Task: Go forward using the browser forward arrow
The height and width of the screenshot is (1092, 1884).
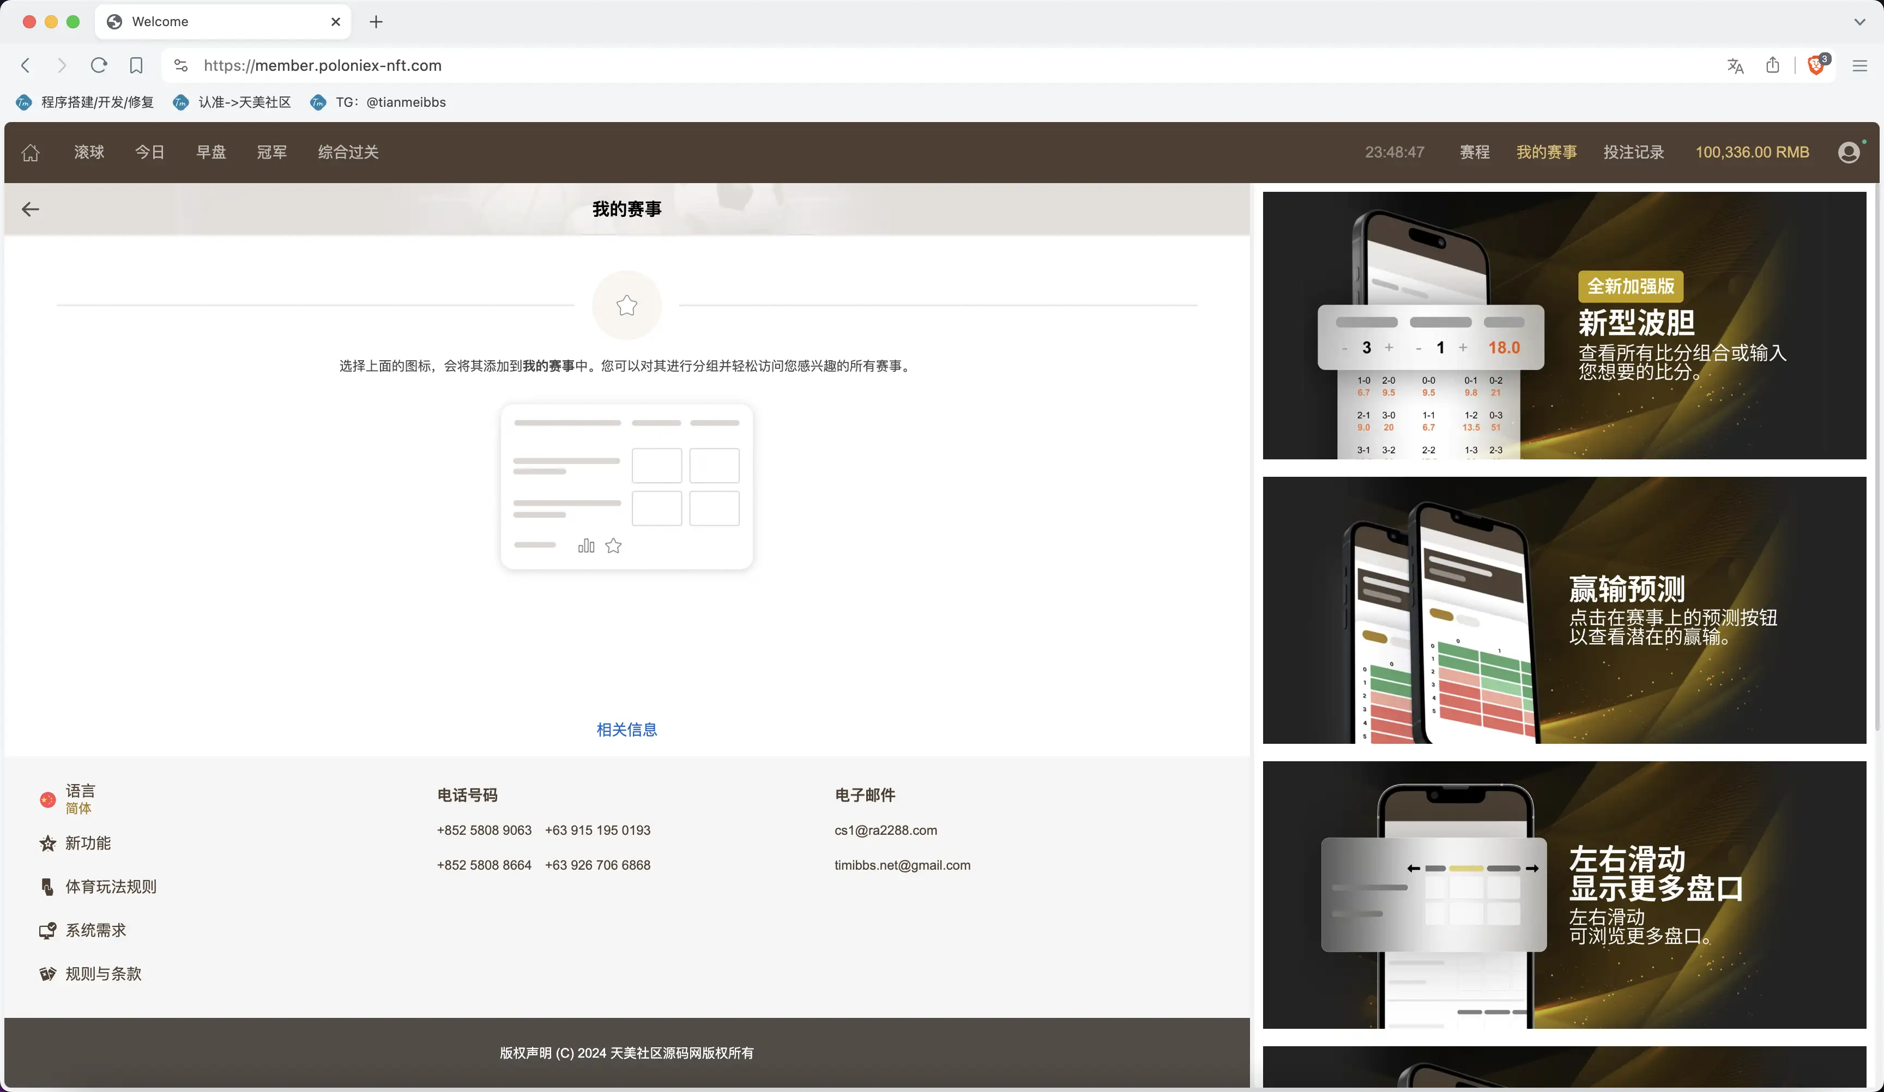Action: (x=62, y=66)
